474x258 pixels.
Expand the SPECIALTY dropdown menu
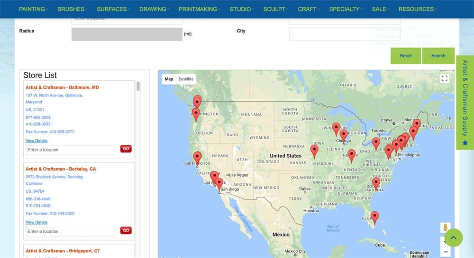point(346,9)
